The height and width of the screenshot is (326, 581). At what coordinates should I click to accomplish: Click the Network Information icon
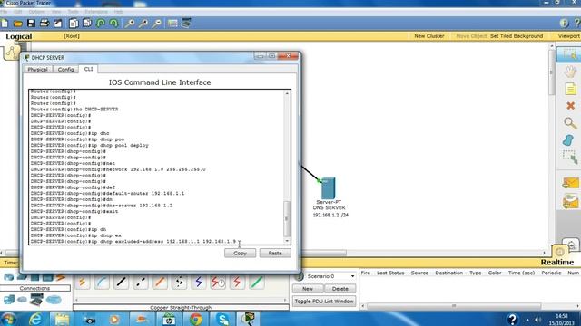click(564, 24)
